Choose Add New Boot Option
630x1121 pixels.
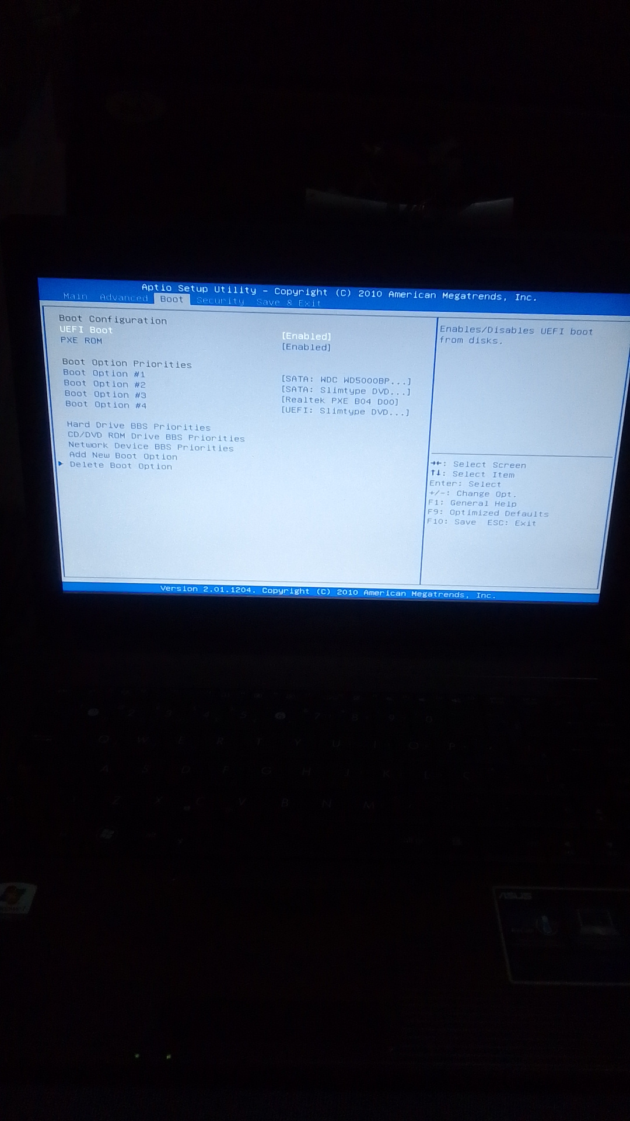coord(123,456)
